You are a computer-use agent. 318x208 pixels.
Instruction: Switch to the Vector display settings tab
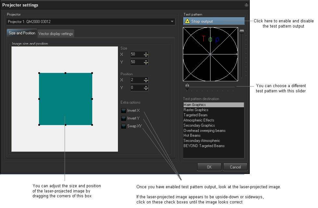56,34
